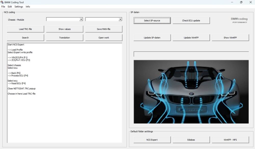Click Show WinKFP button
This screenshot has height=149, width=255.
(x=230, y=38)
